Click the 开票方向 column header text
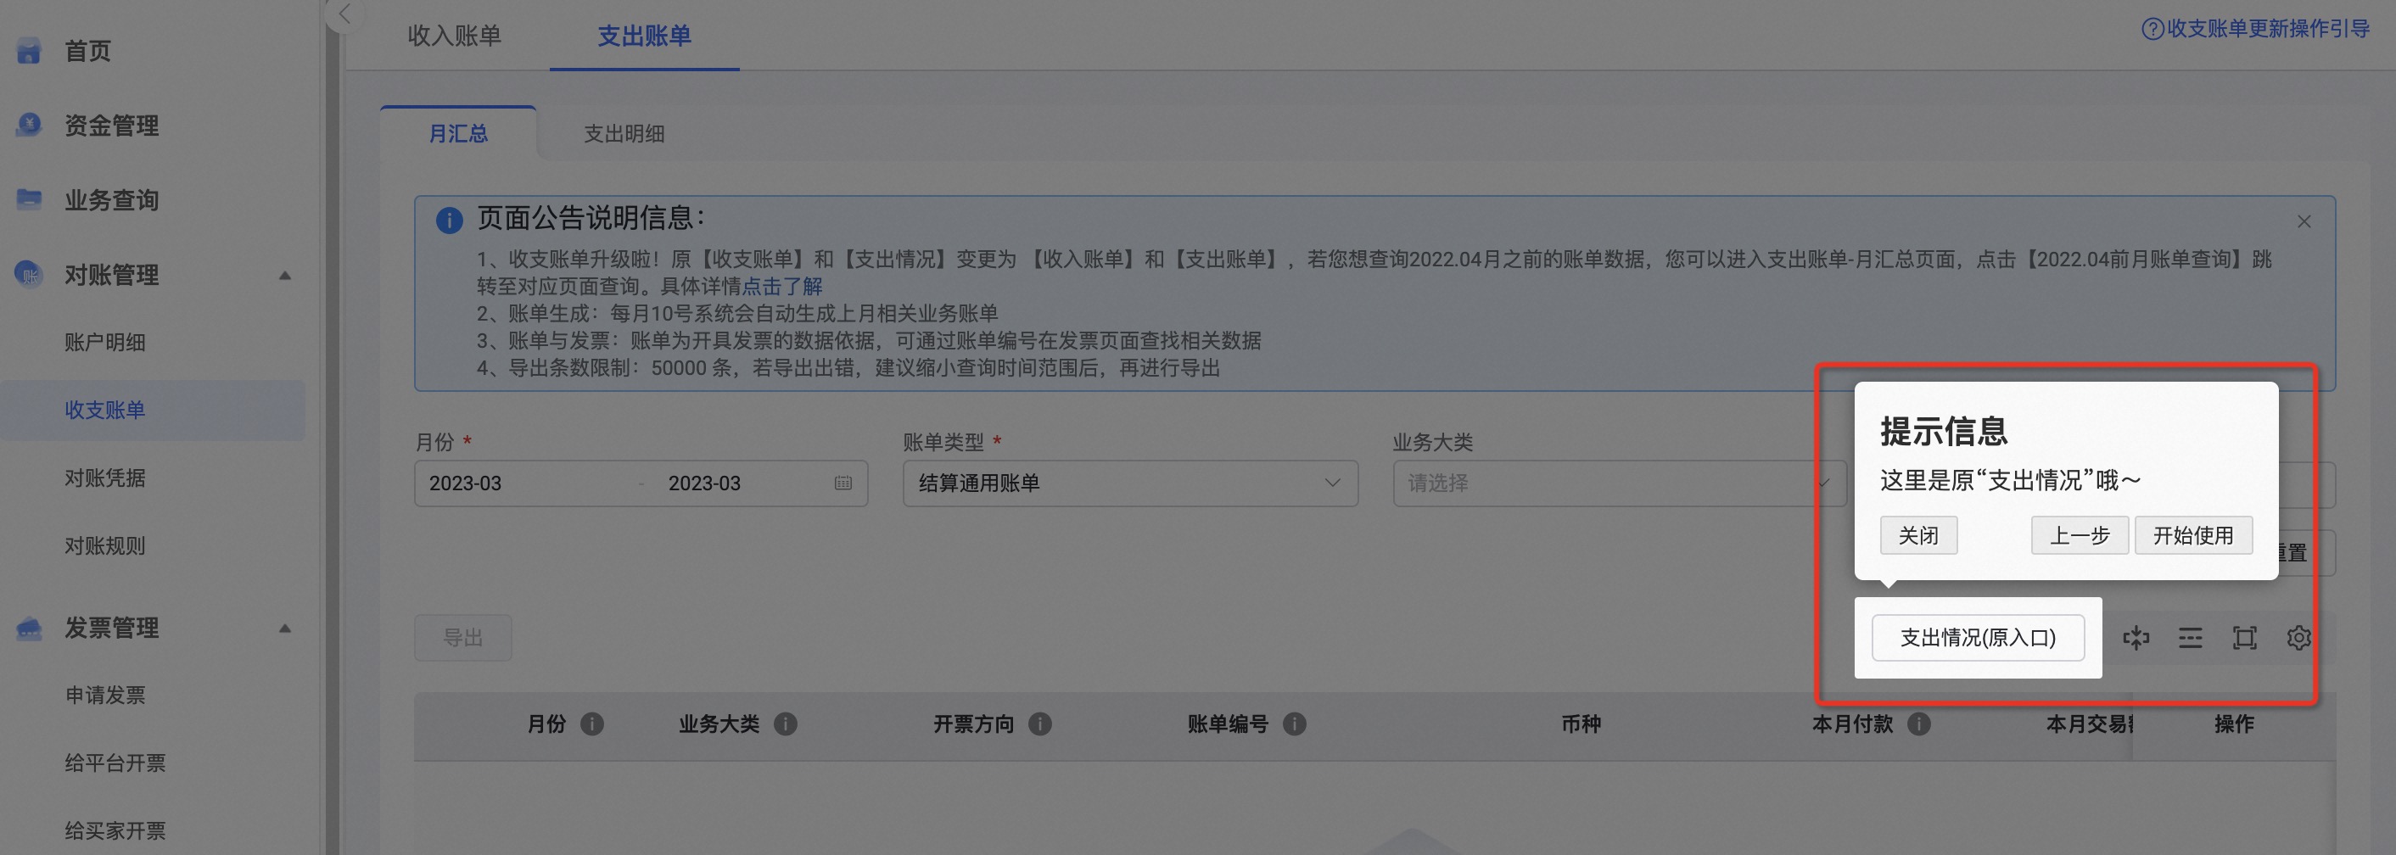The width and height of the screenshot is (2396, 855). (973, 724)
